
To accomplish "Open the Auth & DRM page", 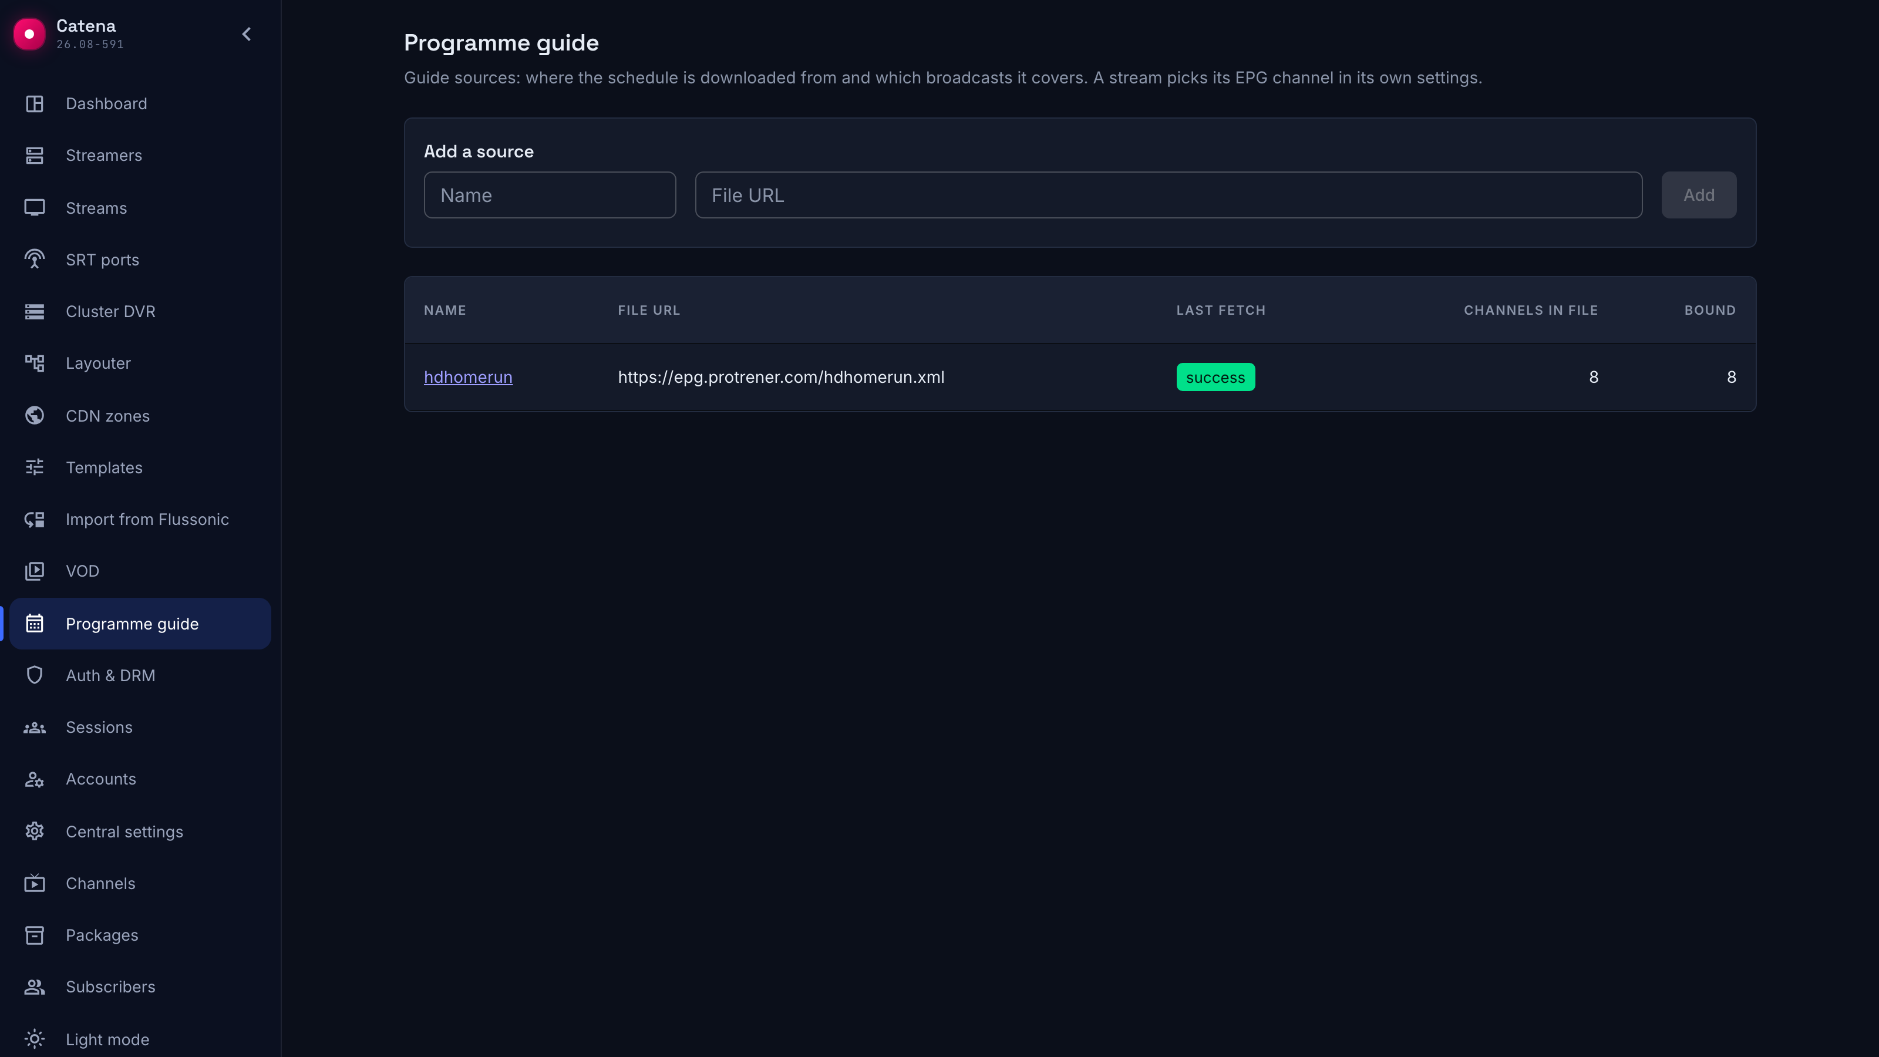I will (x=140, y=675).
